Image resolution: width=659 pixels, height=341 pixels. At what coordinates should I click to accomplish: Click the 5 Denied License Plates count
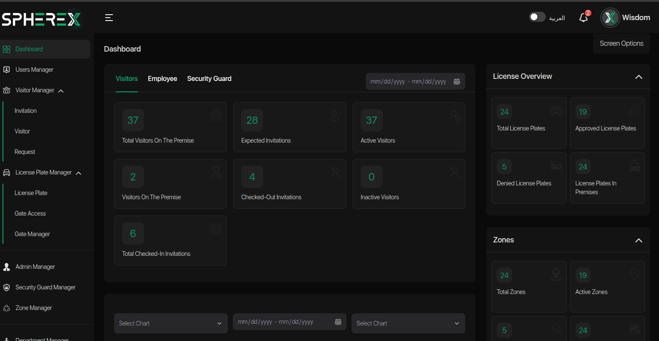click(504, 167)
